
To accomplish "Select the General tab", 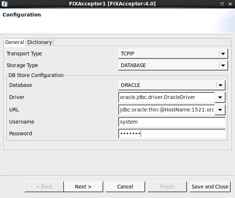I will [15, 42].
